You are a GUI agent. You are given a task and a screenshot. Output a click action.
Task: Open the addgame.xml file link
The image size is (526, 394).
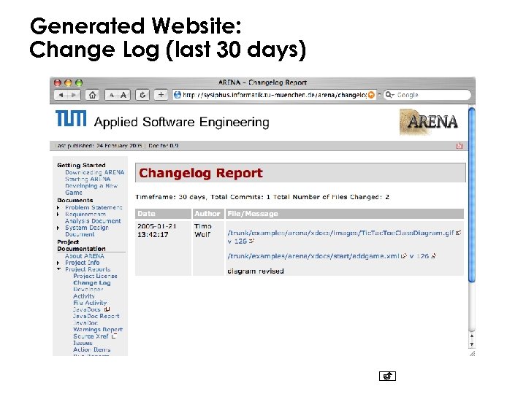pos(313,256)
